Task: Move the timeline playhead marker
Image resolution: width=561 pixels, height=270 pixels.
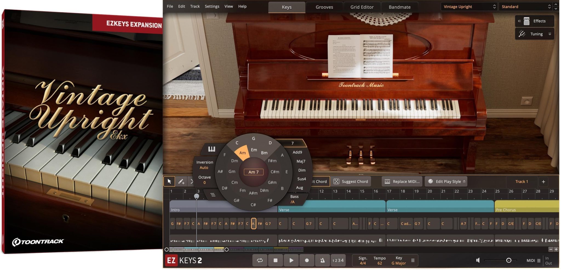Action: click(196, 196)
